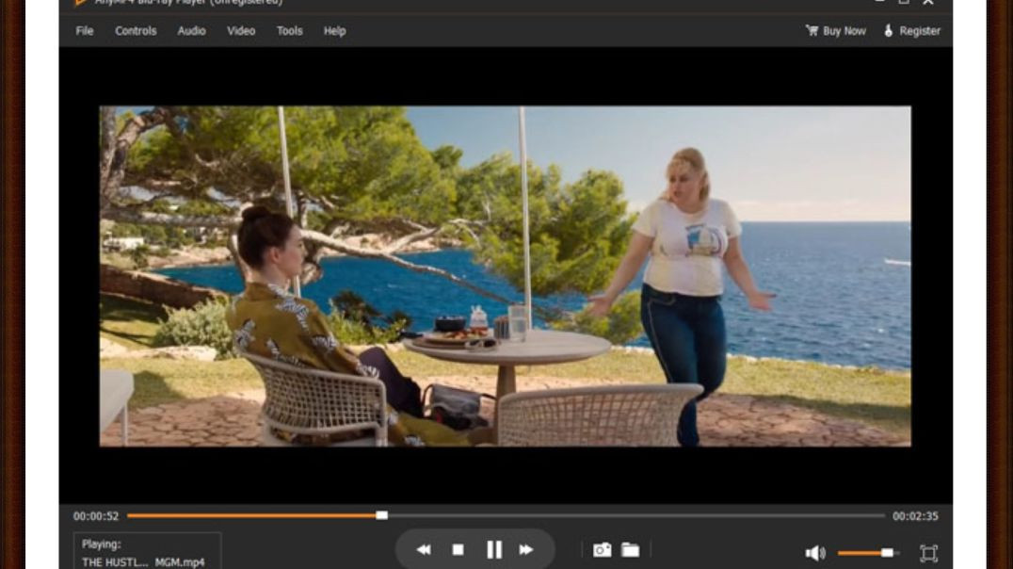Click the Register button
The image size is (1013, 569).
pyautogui.click(x=911, y=31)
